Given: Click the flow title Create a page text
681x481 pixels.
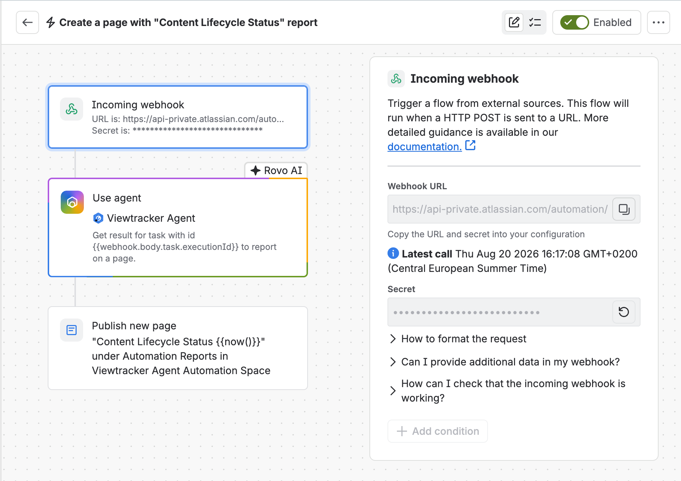Looking at the screenshot, I should [x=188, y=22].
